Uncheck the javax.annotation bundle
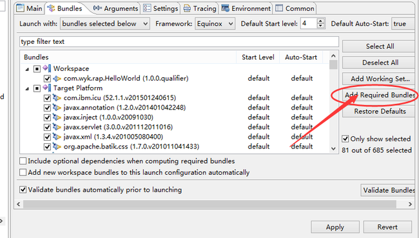 click(47, 108)
